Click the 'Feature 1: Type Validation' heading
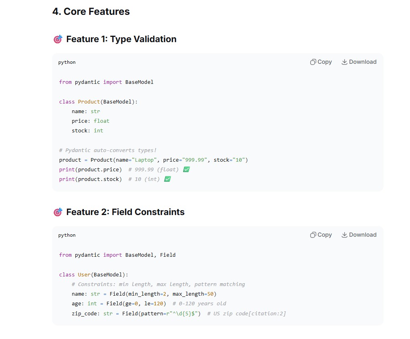410x339 pixels. point(121,39)
